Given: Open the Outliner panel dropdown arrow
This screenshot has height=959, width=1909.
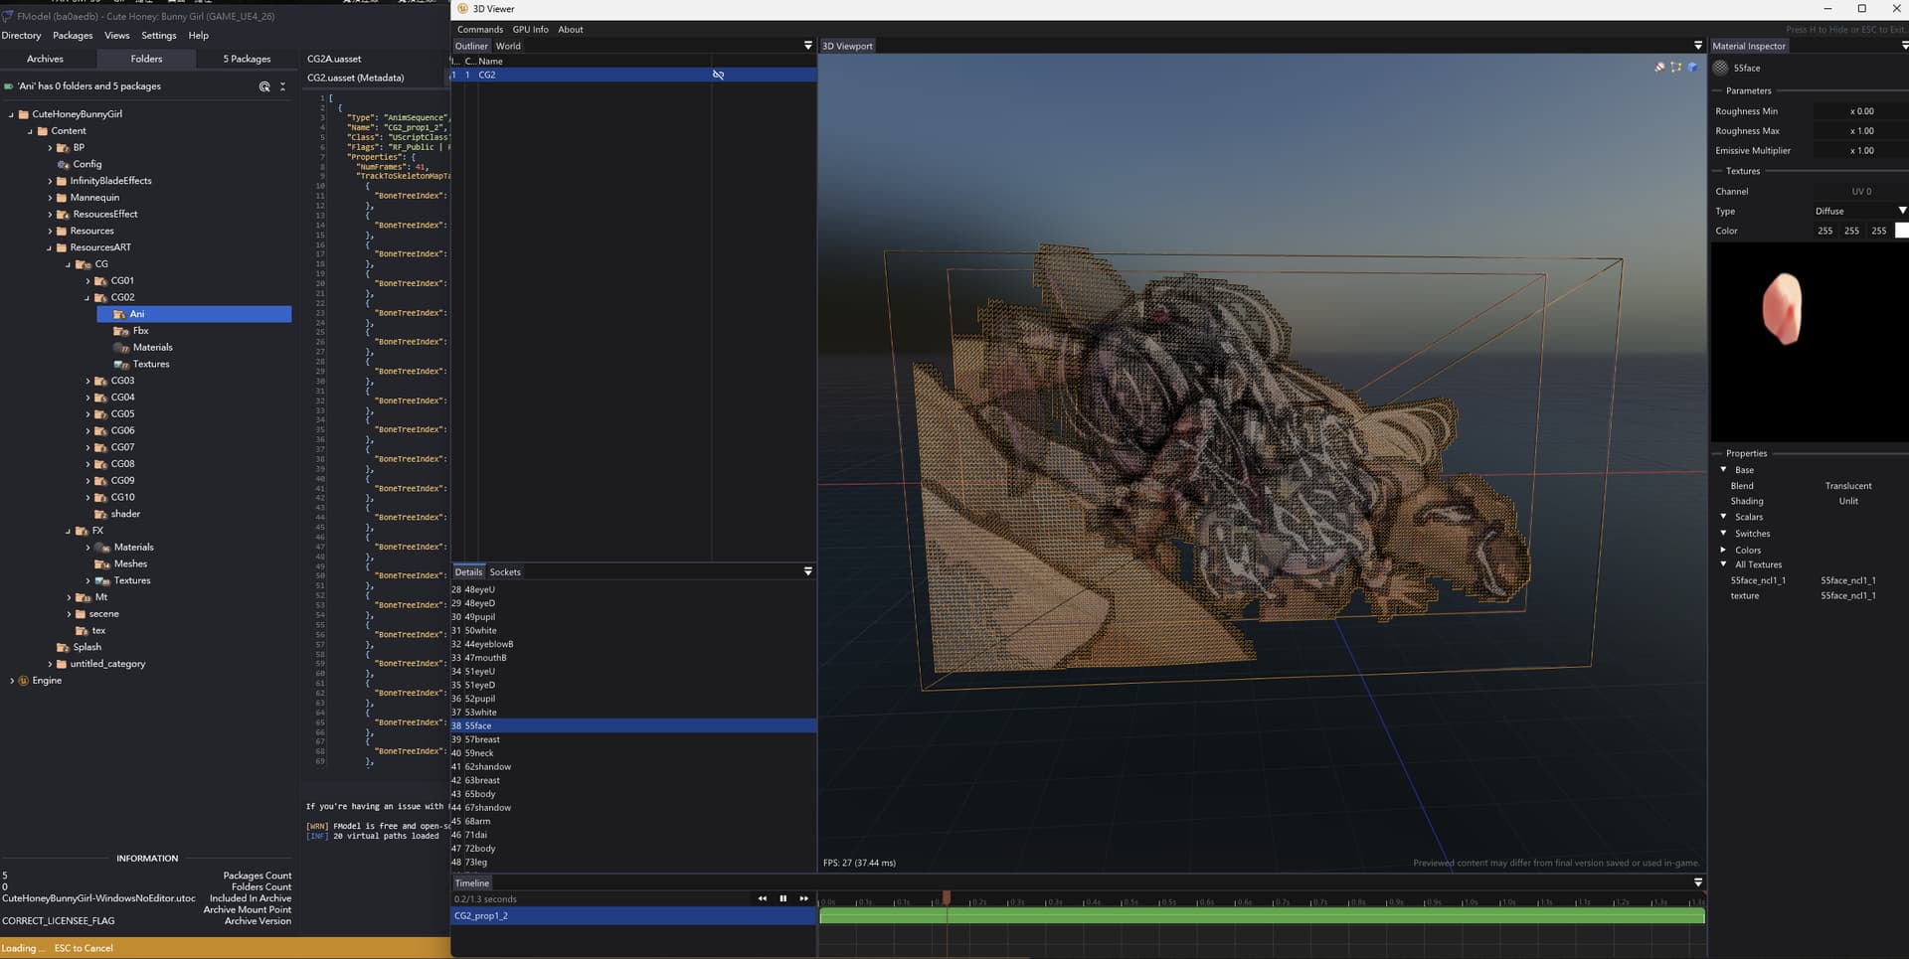Looking at the screenshot, I should coord(807,46).
